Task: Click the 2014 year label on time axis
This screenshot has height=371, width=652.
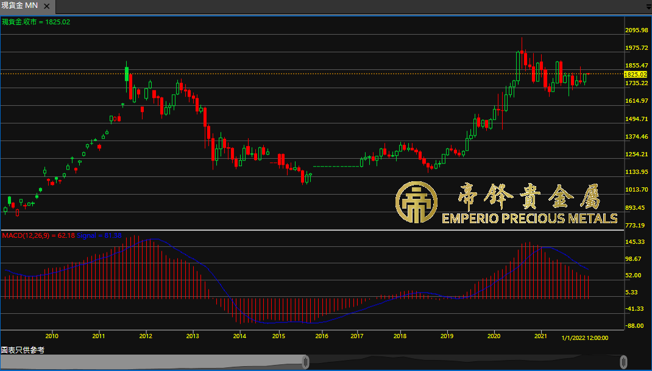Action: [x=239, y=336]
